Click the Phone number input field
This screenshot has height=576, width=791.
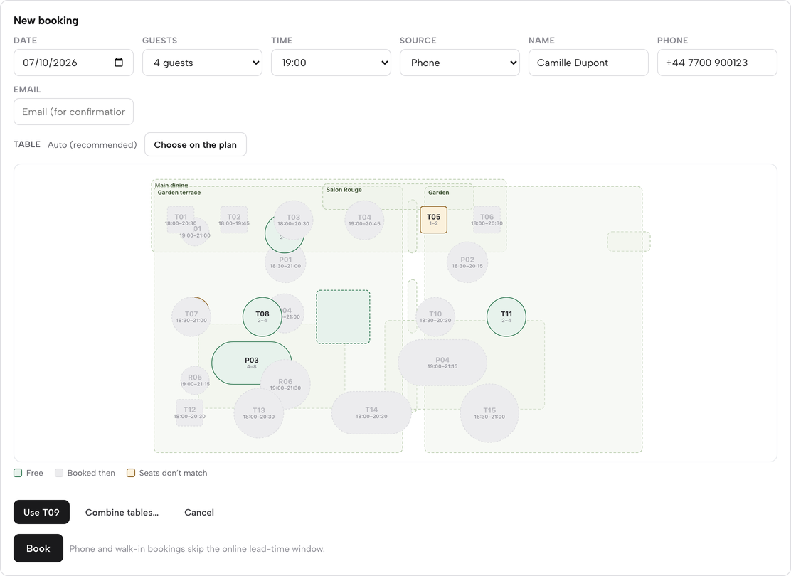(717, 63)
